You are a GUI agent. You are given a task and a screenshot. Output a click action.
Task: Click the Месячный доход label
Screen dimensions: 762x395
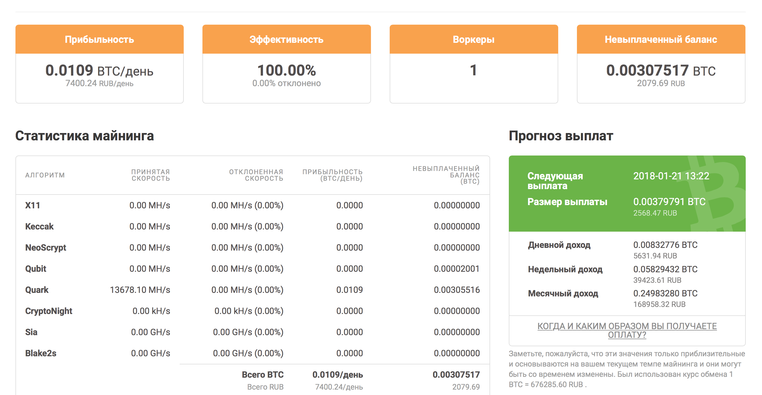[x=563, y=294]
